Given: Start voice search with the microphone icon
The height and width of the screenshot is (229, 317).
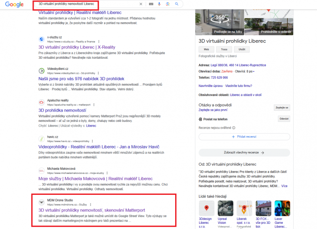Looking at the screenshot, I should click(x=159, y=4).
